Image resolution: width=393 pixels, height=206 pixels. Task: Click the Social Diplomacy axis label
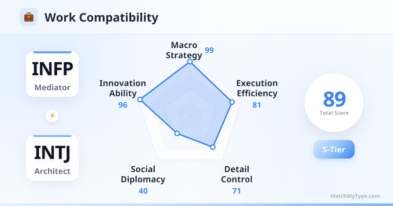point(143,174)
